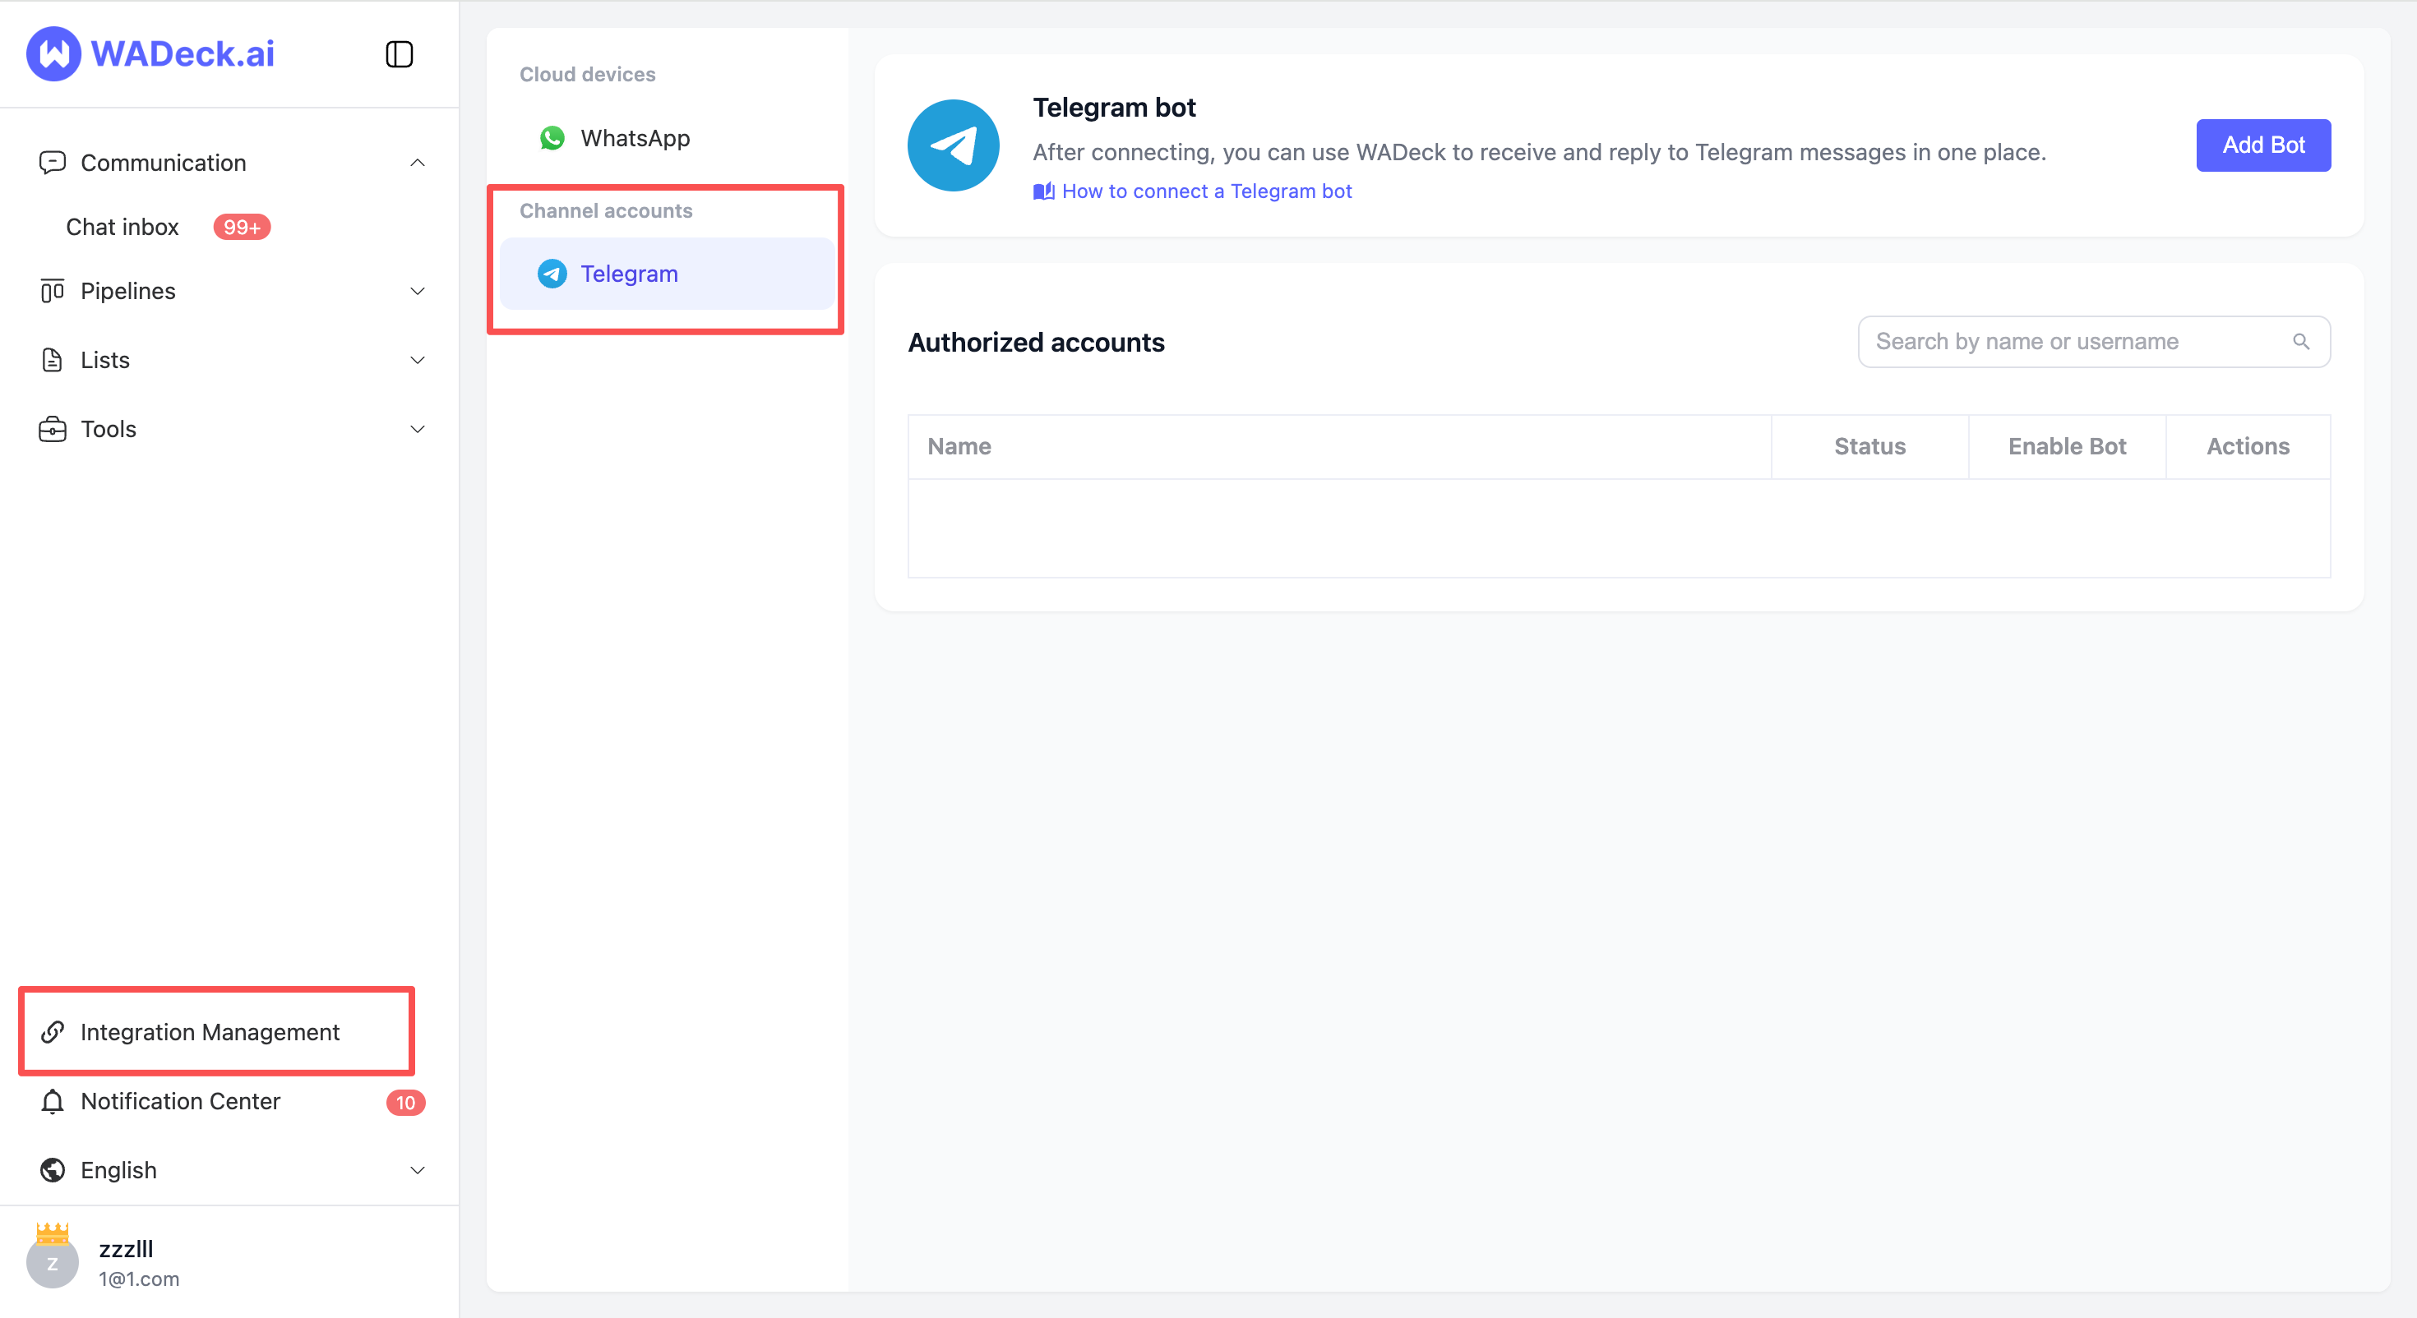Expand the Tools chevron

418,429
